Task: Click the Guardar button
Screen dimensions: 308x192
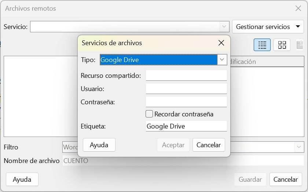Action: (250, 179)
